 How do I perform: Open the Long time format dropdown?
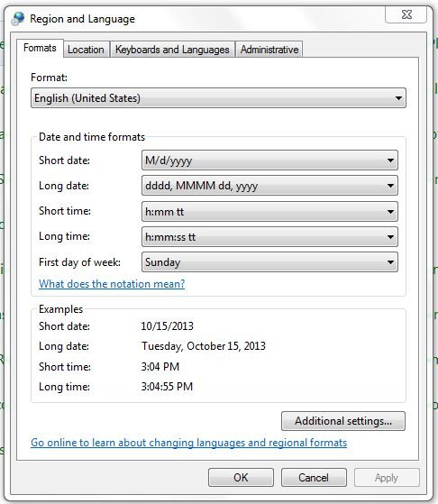tap(269, 237)
